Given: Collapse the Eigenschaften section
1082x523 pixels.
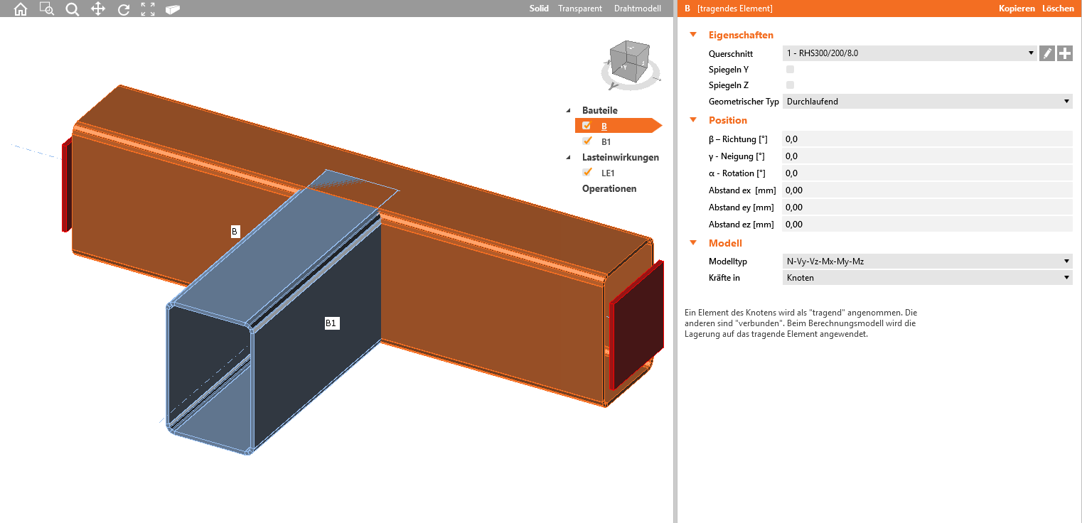Looking at the screenshot, I should click(693, 35).
